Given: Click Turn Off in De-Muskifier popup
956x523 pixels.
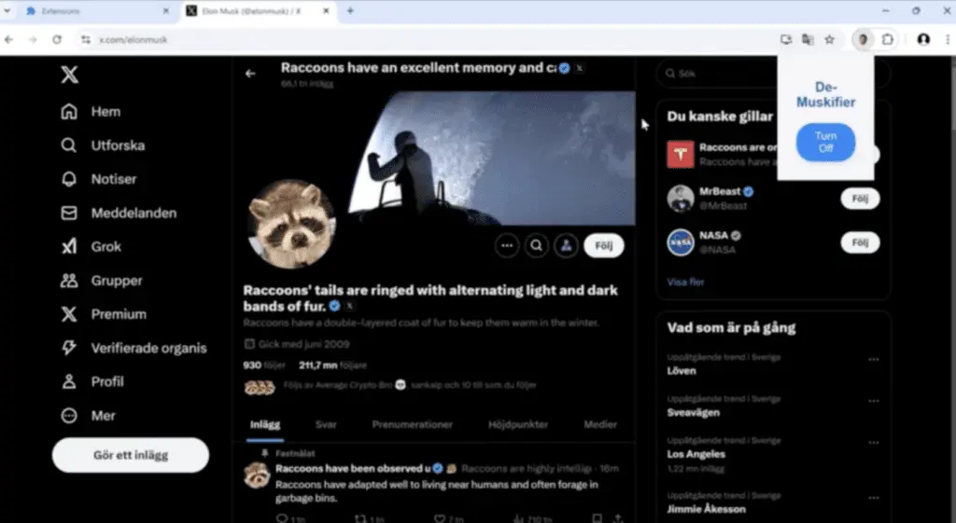Looking at the screenshot, I should pyautogui.click(x=825, y=143).
